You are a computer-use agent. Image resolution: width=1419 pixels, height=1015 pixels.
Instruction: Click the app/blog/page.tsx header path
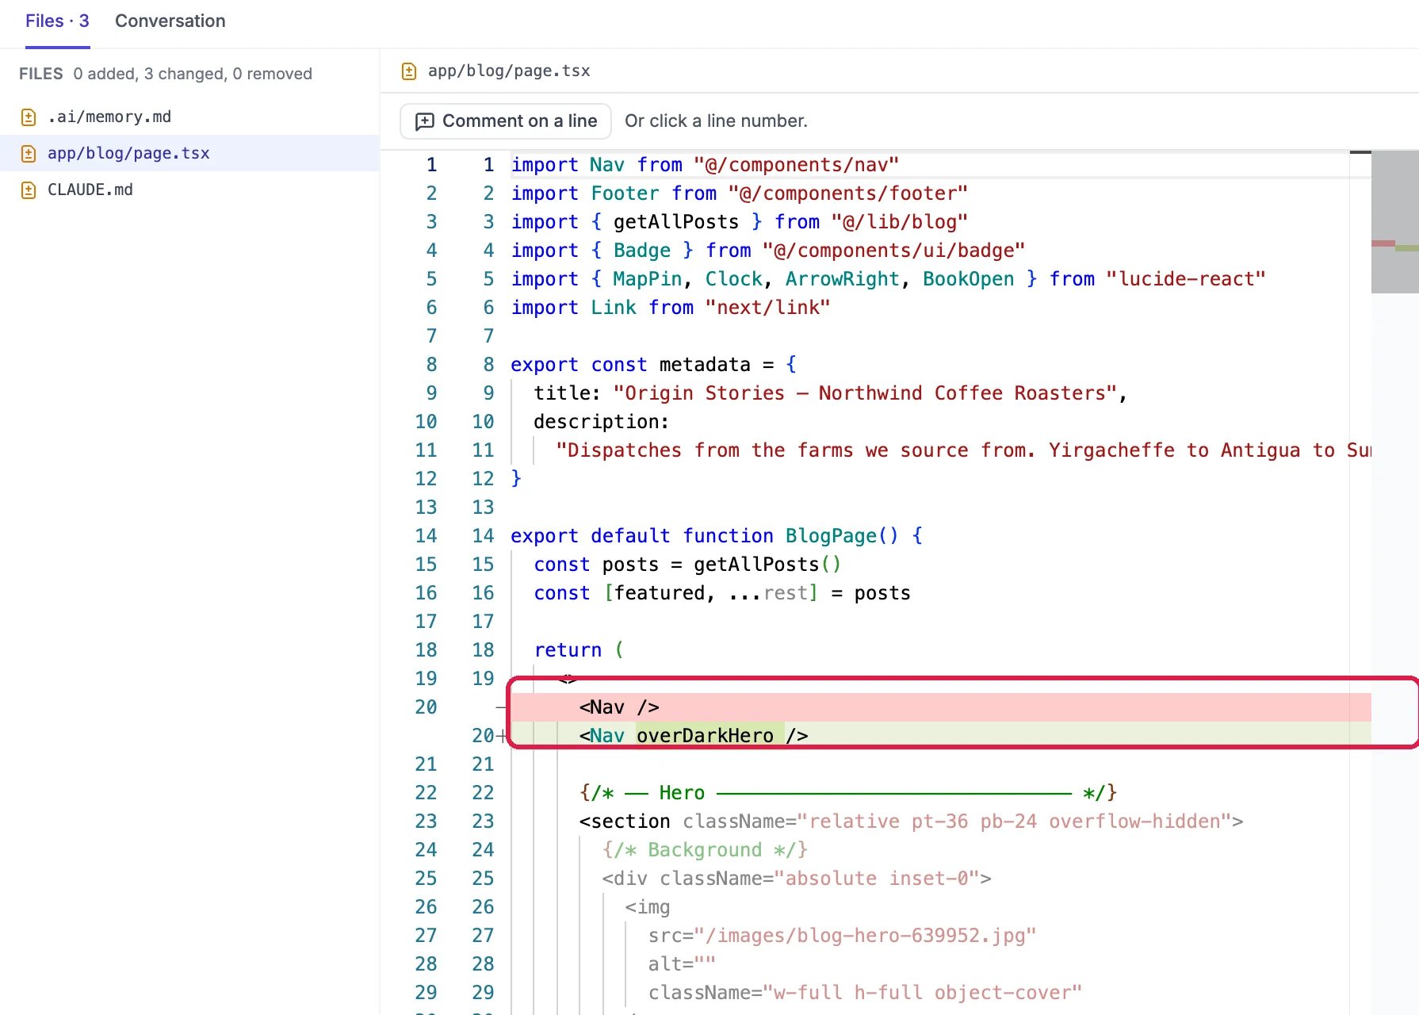click(x=509, y=71)
